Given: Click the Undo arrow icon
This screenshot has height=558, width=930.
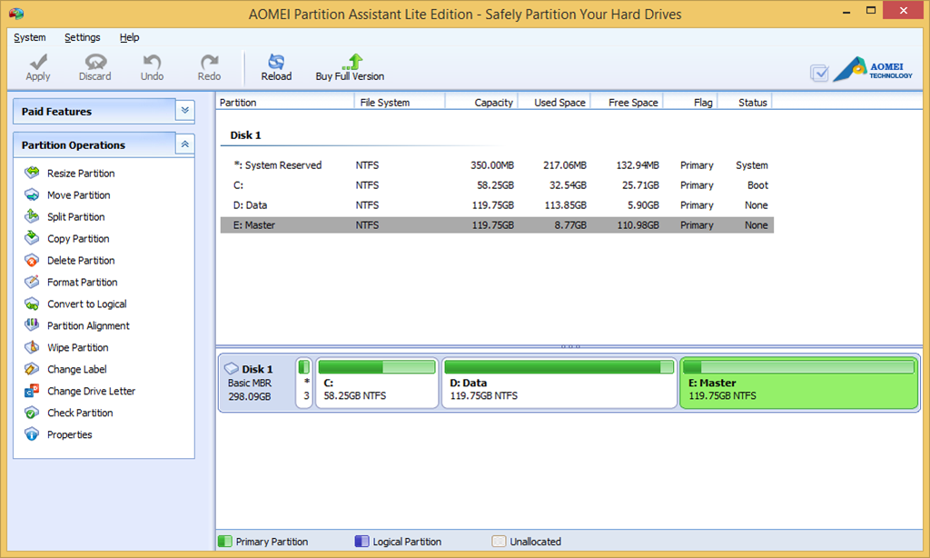Looking at the screenshot, I should (x=153, y=62).
